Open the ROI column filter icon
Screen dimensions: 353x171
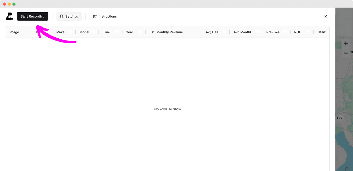click(308, 32)
